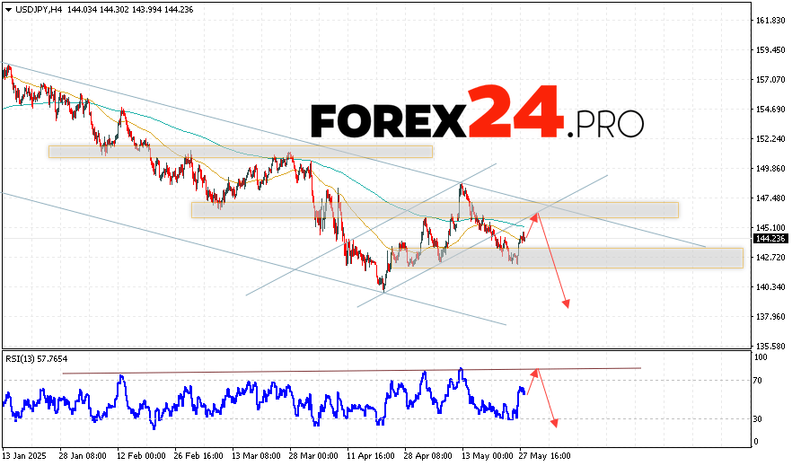Click the 13 Jan 2025 date label

click(24, 454)
